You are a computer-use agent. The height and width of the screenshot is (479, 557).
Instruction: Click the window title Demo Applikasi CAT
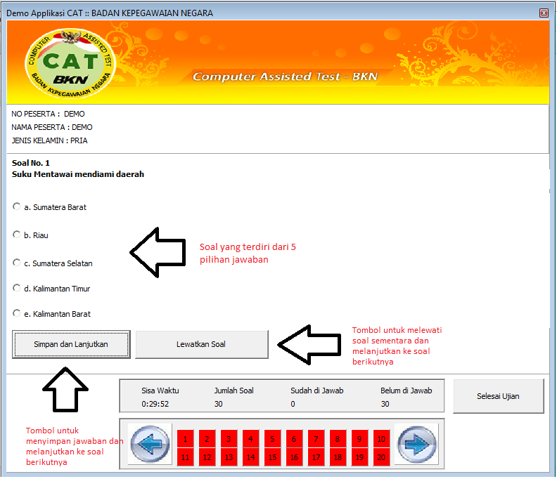coord(110,13)
